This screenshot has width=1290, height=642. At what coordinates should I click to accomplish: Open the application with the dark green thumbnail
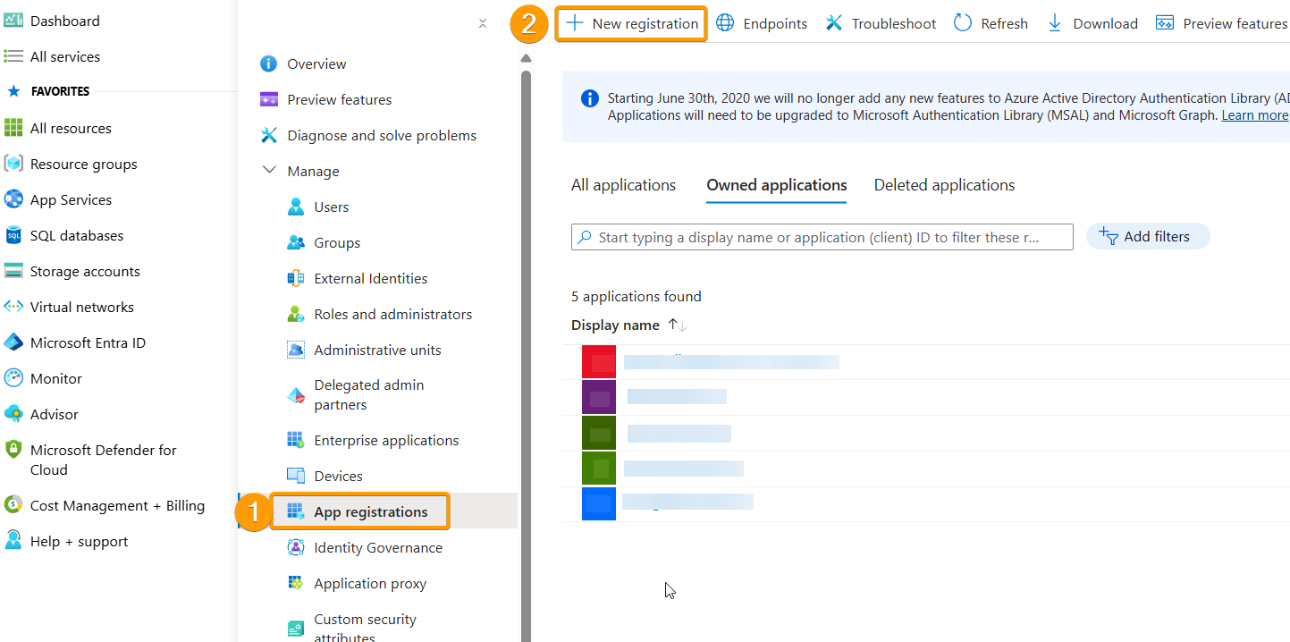point(599,433)
